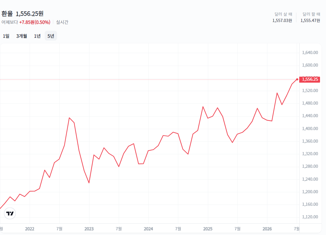Click the red 1,556.25 price label
This screenshot has height=235, width=326.
[x=310, y=79]
